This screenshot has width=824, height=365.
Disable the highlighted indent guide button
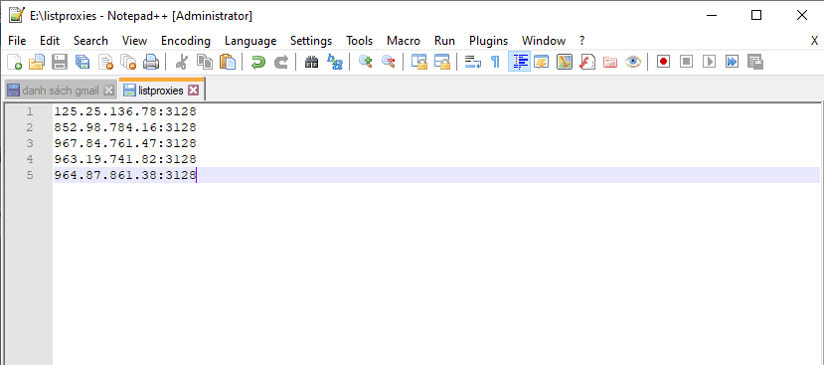point(519,62)
